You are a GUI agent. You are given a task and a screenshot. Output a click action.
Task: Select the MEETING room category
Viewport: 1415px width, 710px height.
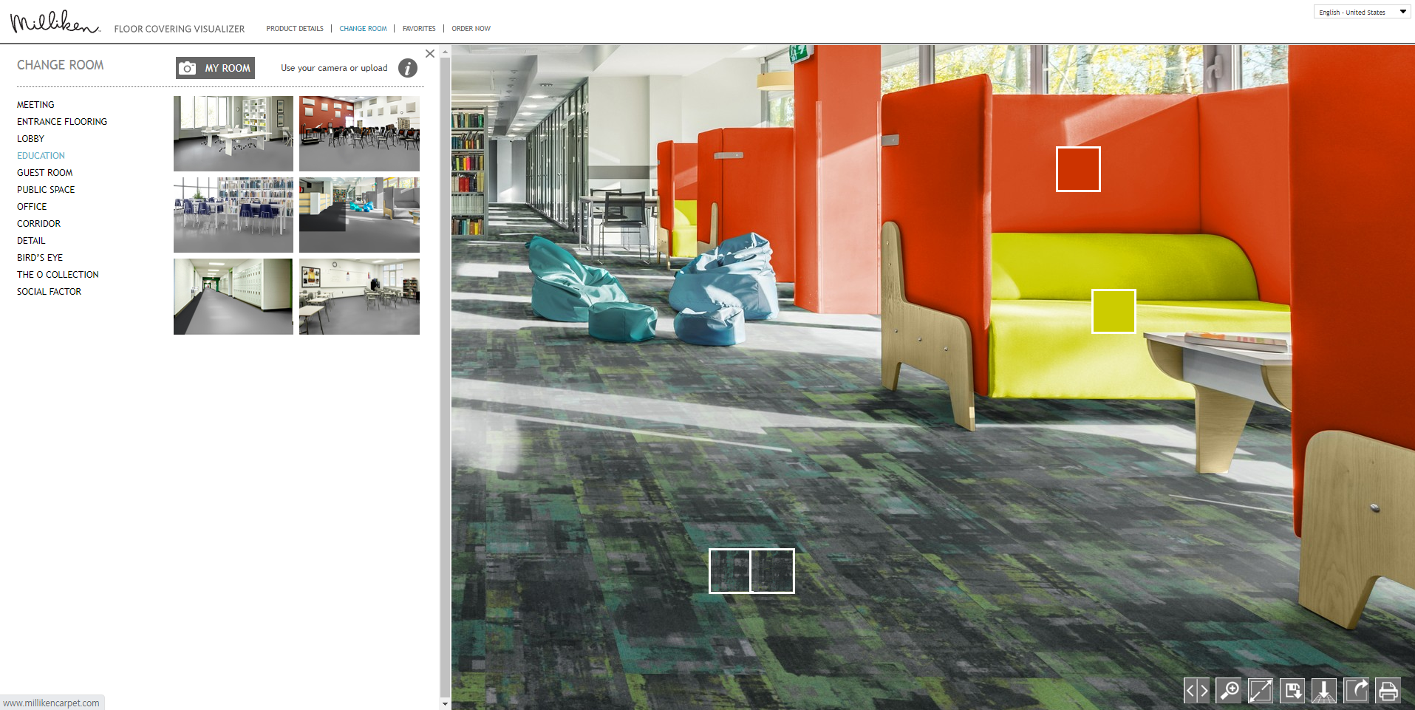point(35,105)
